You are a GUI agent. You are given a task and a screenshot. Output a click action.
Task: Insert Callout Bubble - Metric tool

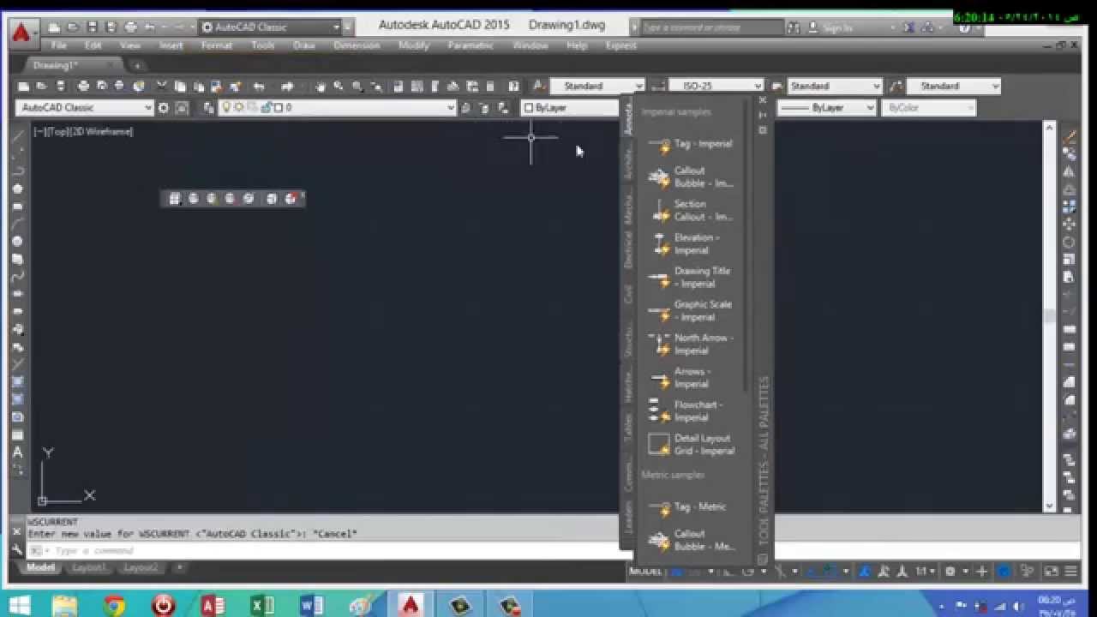(692, 540)
